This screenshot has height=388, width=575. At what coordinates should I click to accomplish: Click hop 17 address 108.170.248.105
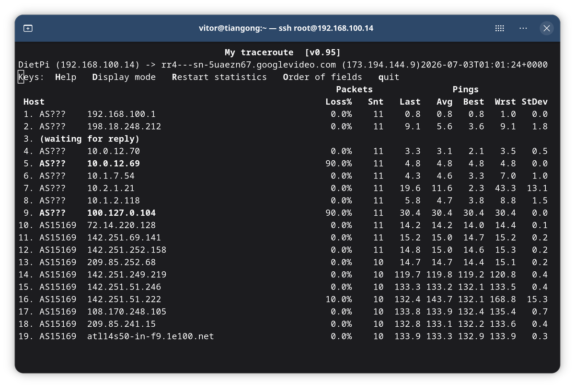coord(126,312)
